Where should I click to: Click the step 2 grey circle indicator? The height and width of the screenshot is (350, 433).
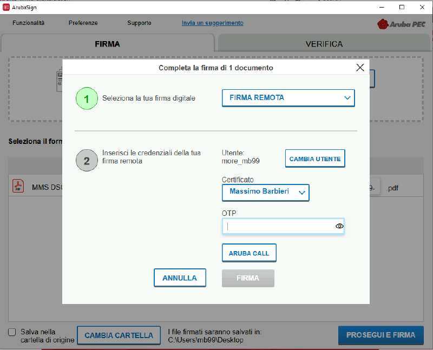click(87, 161)
